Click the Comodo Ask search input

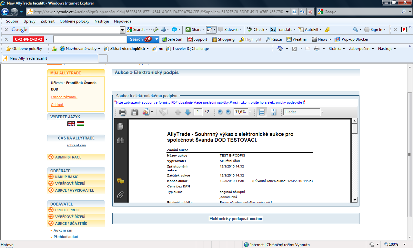click(x=90, y=39)
